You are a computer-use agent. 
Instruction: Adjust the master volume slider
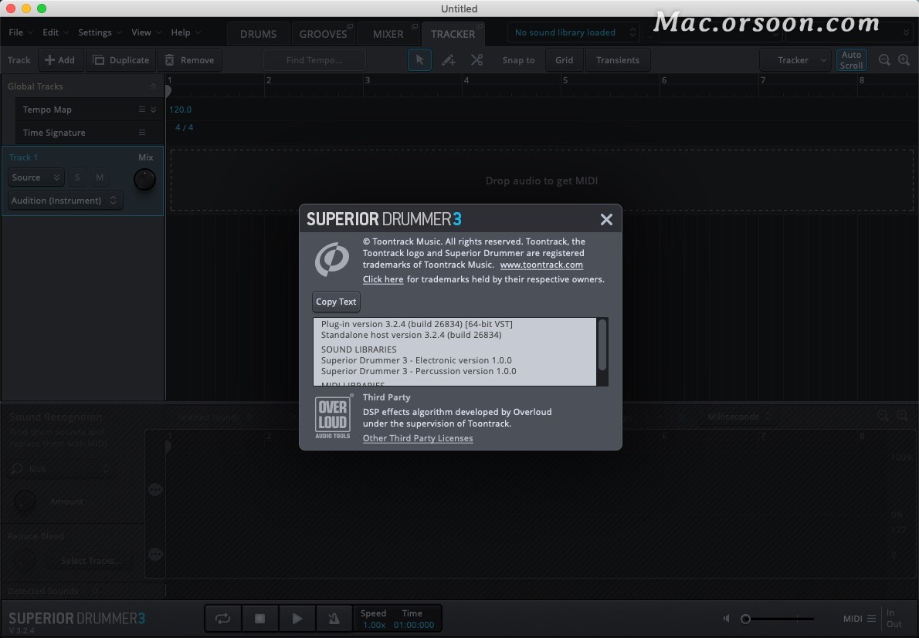778,618
